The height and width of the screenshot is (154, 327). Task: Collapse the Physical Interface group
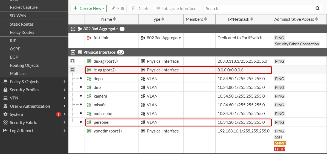pos(73,52)
